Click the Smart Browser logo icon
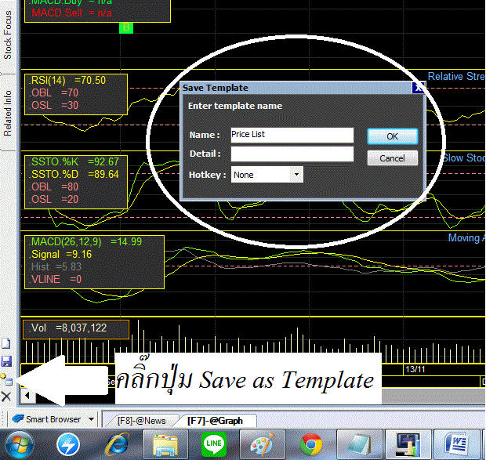486x460 pixels. [x=18, y=419]
